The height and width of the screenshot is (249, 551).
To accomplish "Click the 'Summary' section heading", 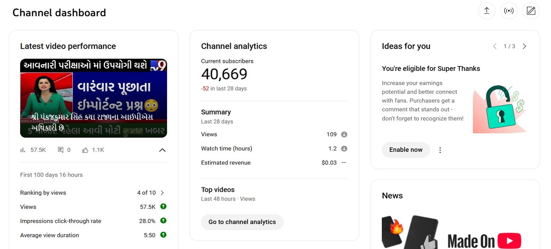I will [x=216, y=112].
